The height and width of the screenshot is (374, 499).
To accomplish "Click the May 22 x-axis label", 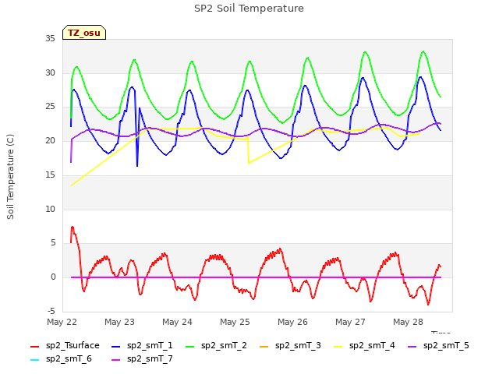I will tap(62, 322).
